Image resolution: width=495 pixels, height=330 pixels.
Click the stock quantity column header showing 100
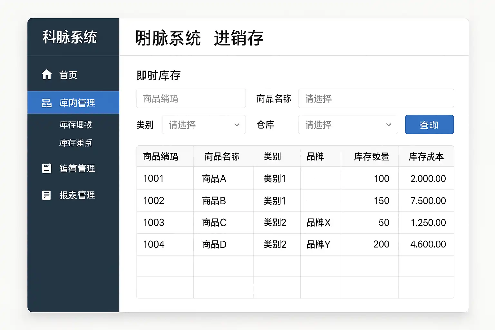(371, 157)
